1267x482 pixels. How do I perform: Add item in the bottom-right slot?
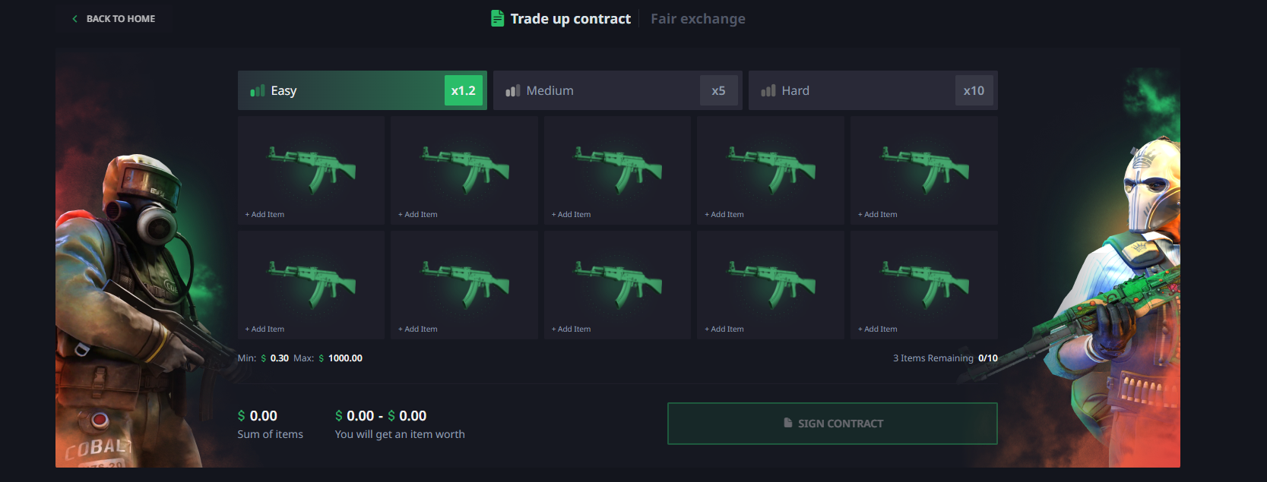923,285
